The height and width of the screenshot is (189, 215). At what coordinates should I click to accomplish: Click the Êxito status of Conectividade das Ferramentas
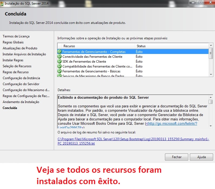(x=139, y=57)
